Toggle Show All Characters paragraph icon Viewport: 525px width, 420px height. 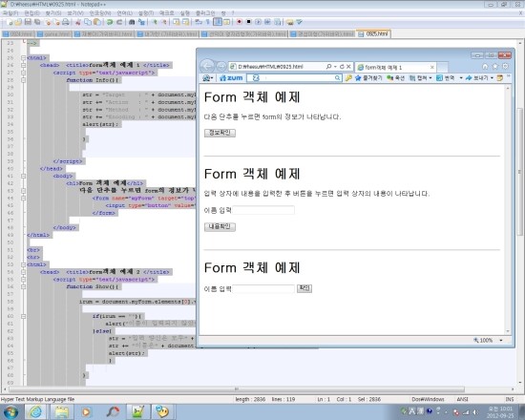[x=207, y=22]
